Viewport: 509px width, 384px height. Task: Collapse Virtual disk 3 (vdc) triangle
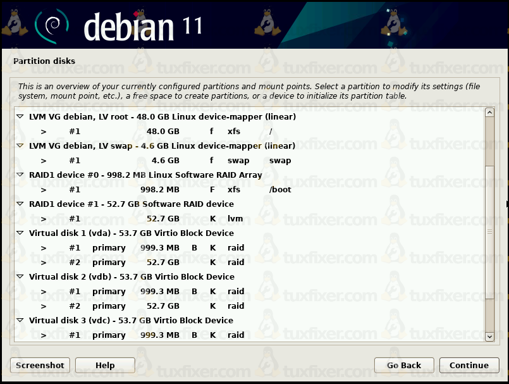click(20, 321)
